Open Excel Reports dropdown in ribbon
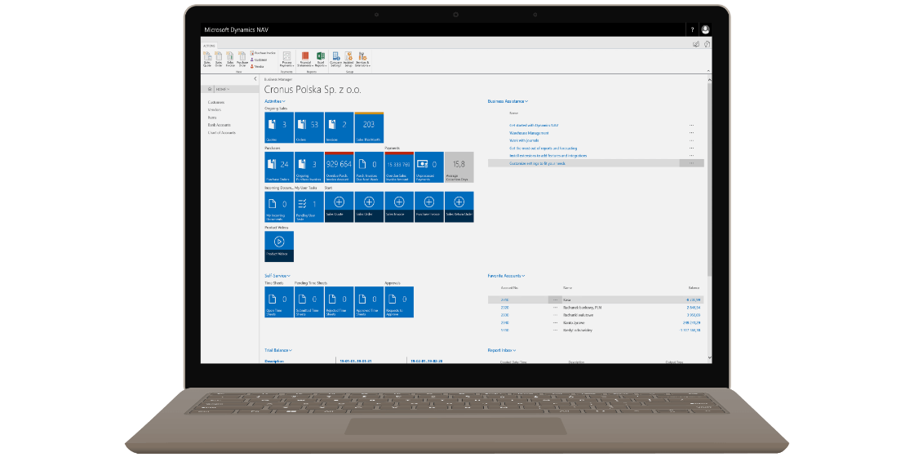The width and height of the screenshot is (914, 457). [x=321, y=60]
